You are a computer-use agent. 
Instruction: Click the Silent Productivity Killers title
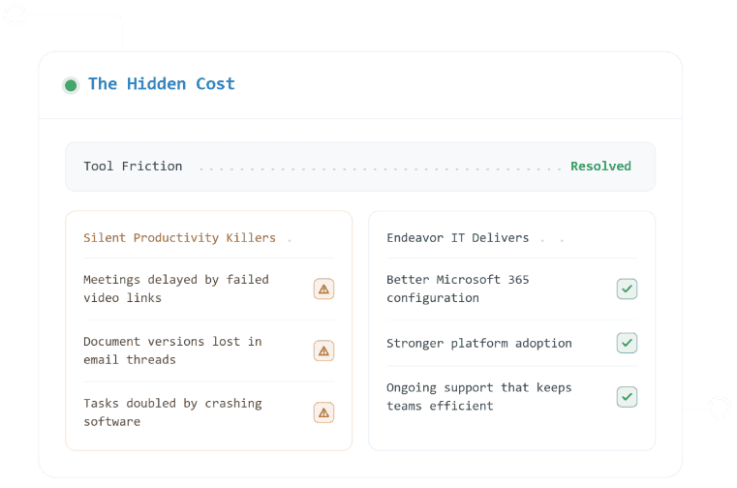[x=179, y=238]
